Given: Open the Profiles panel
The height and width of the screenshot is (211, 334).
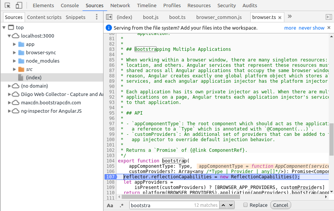Looking at the screenshot, I should click(172, 6).
